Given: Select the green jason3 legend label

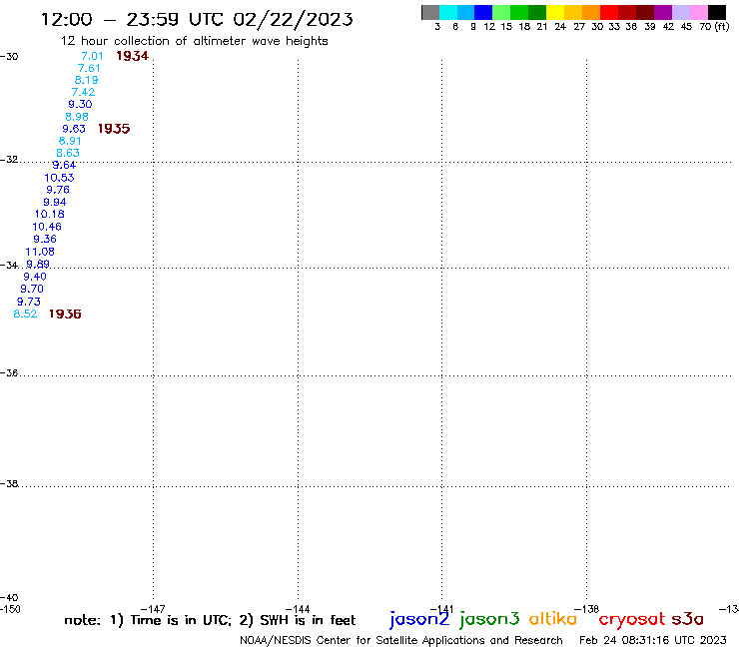Looking at the screenshot, I should 489,619.
